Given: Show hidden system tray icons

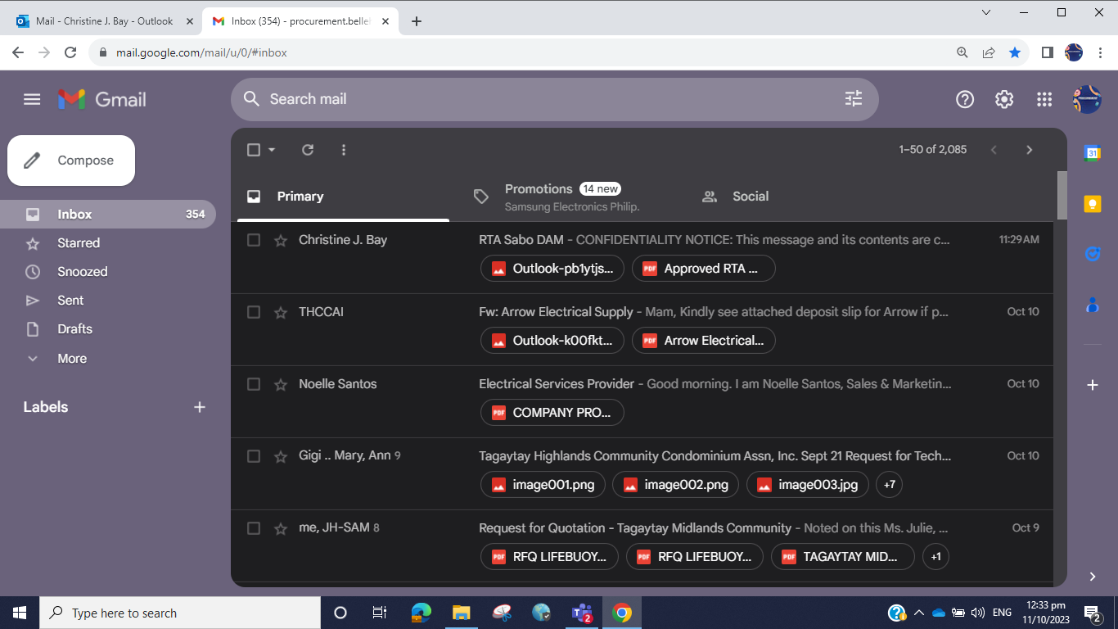Looking at the screenshot, I should [918, 613].
